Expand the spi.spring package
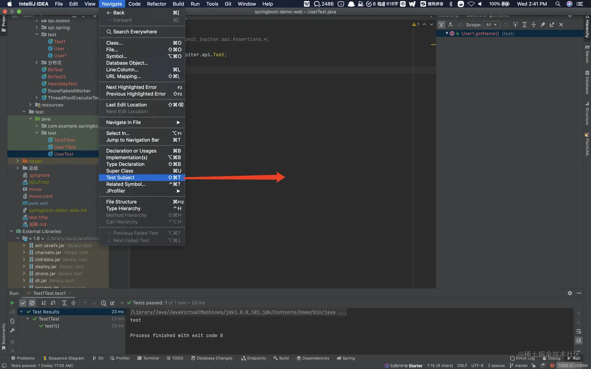Image resolution: width=591 pixels, height=369 pixels. click(x=37, y=27)
